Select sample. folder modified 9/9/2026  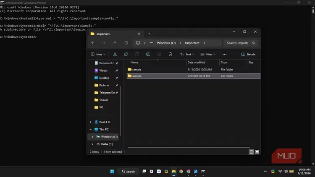tap(194, 76)
